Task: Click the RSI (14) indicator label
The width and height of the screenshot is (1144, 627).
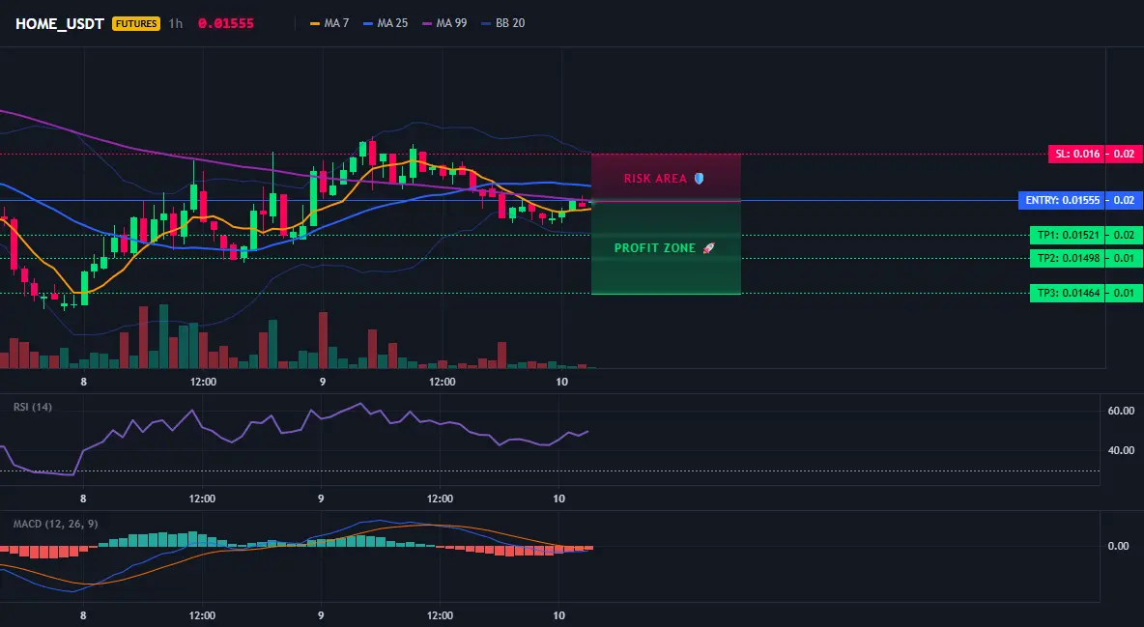Action: tap(33, 407)
